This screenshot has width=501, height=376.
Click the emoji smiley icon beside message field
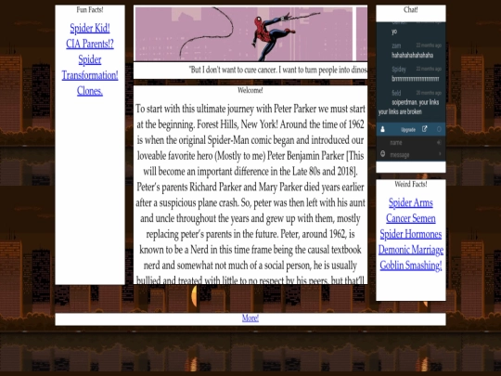coord(382,154)
